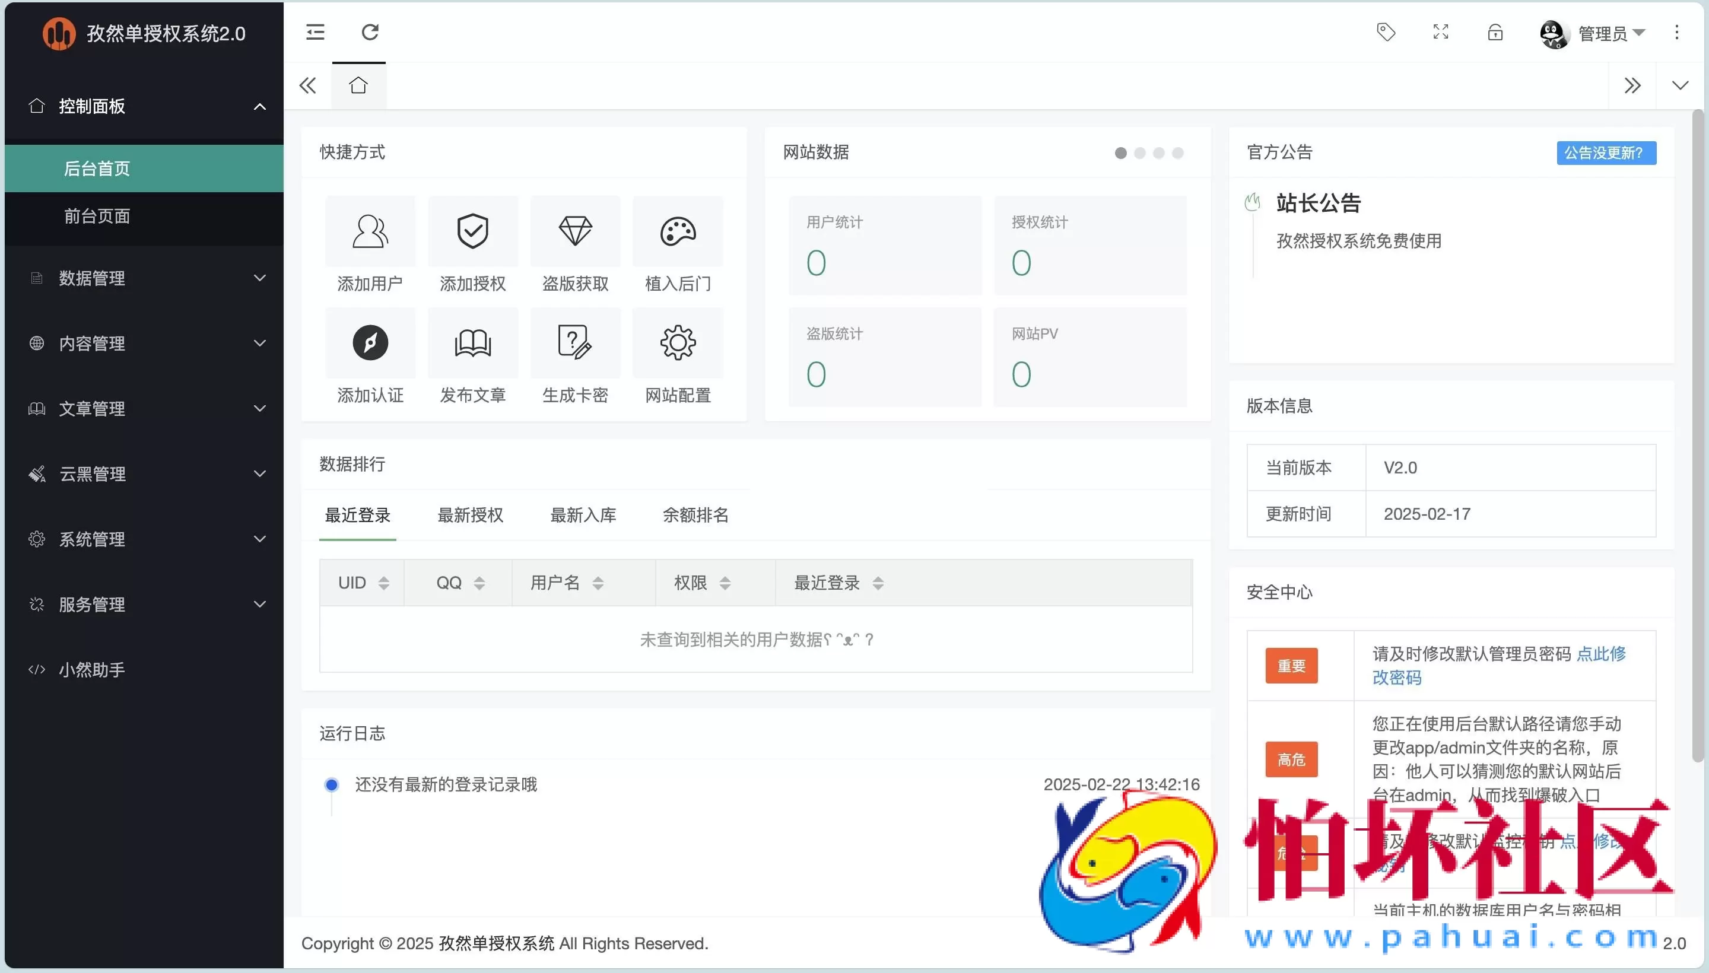Open the 添加授权 shortcut icon
The width and height of the screenshot is (1709, 973).
472,231
